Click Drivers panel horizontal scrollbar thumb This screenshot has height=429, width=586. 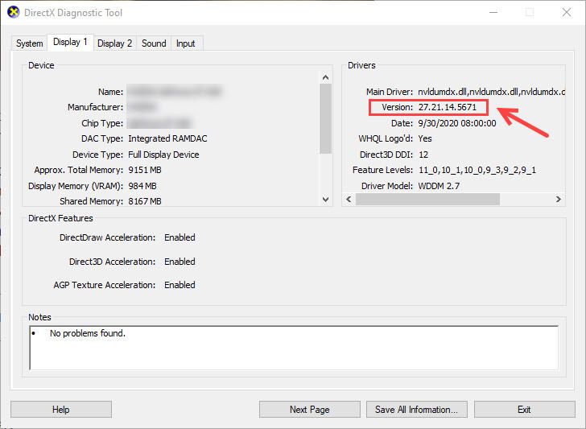(427, 199)
